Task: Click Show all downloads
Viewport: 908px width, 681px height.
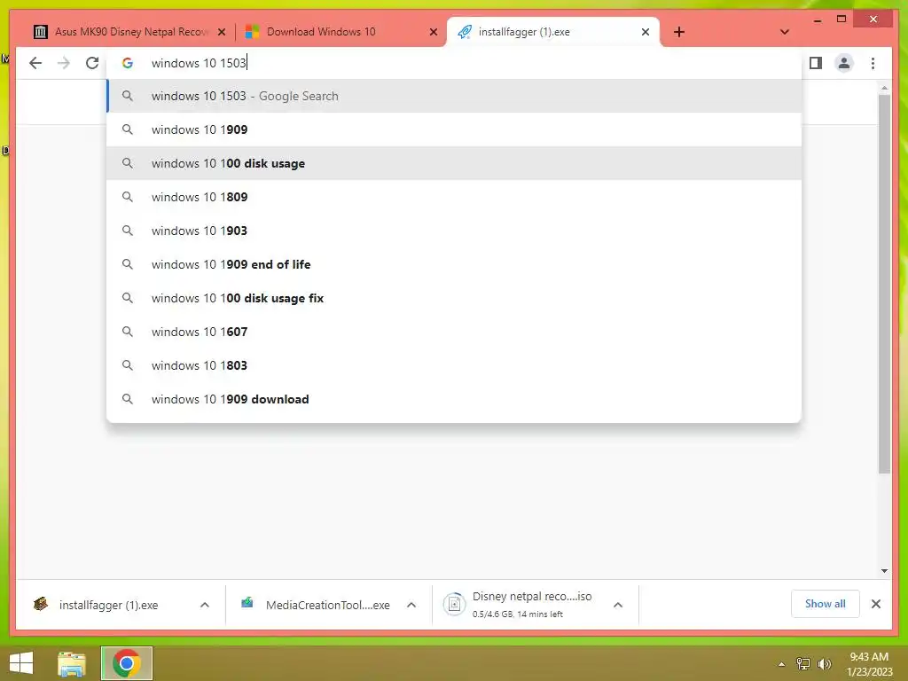Action: (x=826, y=604)
